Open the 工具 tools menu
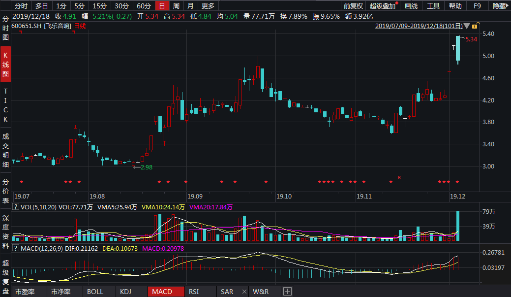The width and height of the screenshot is (511, 297). coord(433,6)
